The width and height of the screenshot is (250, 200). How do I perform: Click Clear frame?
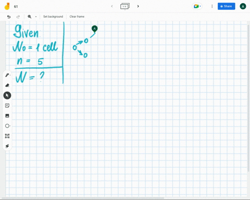[x=77, y=17]
